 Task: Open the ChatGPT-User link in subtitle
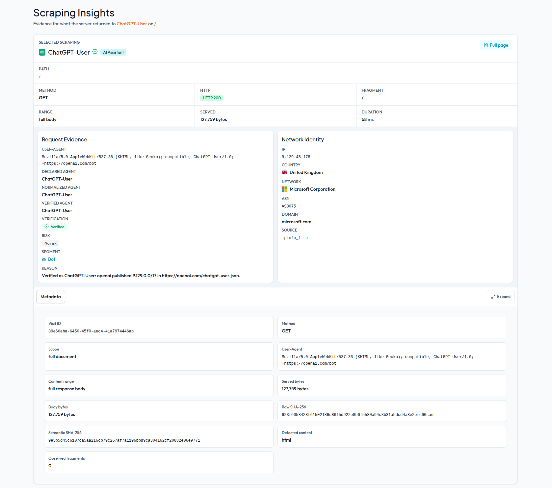click(132, 24)
